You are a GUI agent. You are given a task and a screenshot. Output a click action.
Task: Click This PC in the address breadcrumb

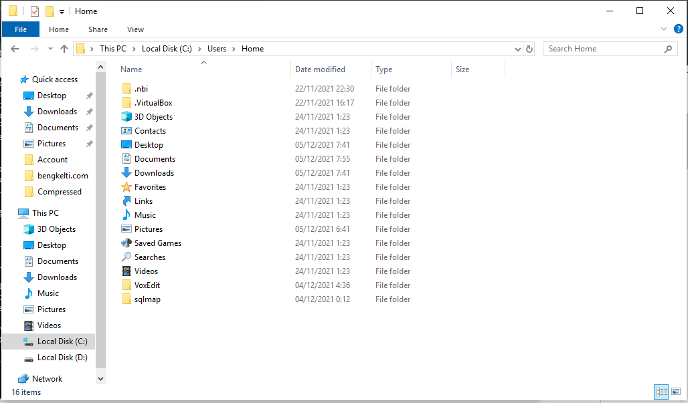[x=112, y=49]
